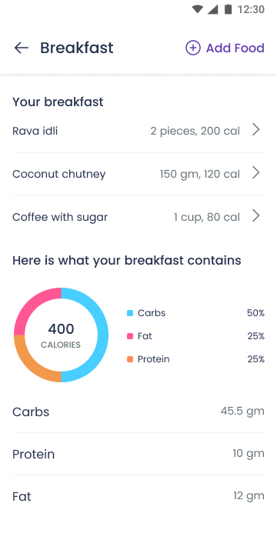This screenshot has width=277, height=540.
Task: Tap the 400 calories donut center
Action: click(61, 335)
